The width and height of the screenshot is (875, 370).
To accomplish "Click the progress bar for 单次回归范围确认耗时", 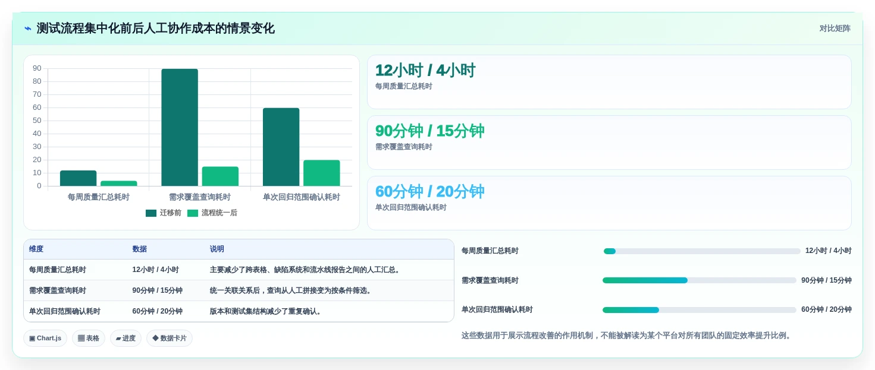I will pos(700,310).
